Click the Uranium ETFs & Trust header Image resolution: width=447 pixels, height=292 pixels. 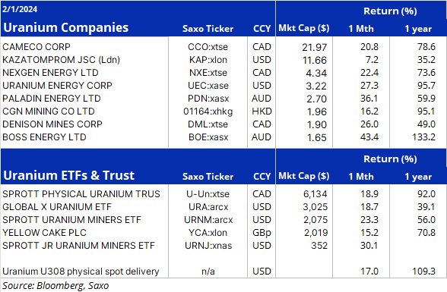click(68, 175)
